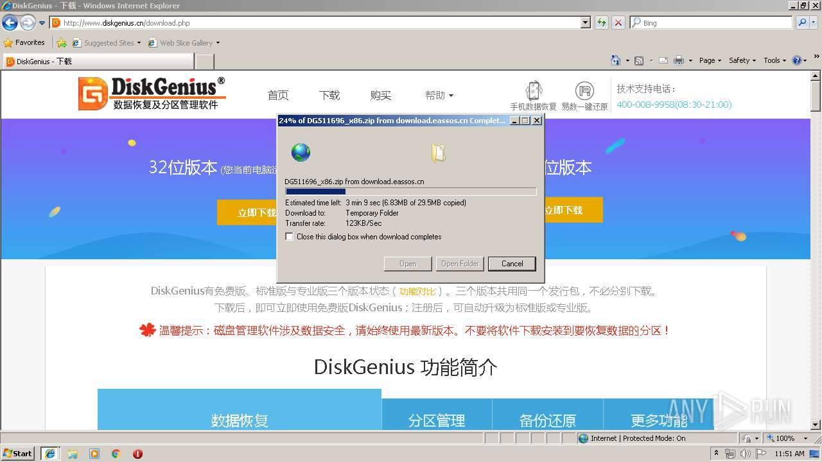Click inside the Bing search box
This screenshot has height=462, width=822.
(712, 22)
